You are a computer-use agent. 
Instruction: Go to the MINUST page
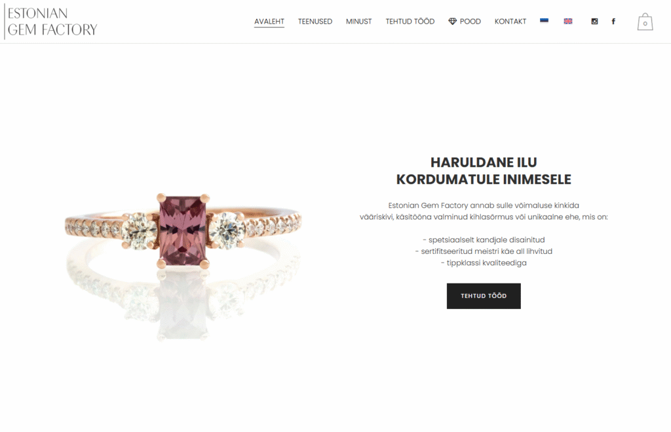pos(358,22)
